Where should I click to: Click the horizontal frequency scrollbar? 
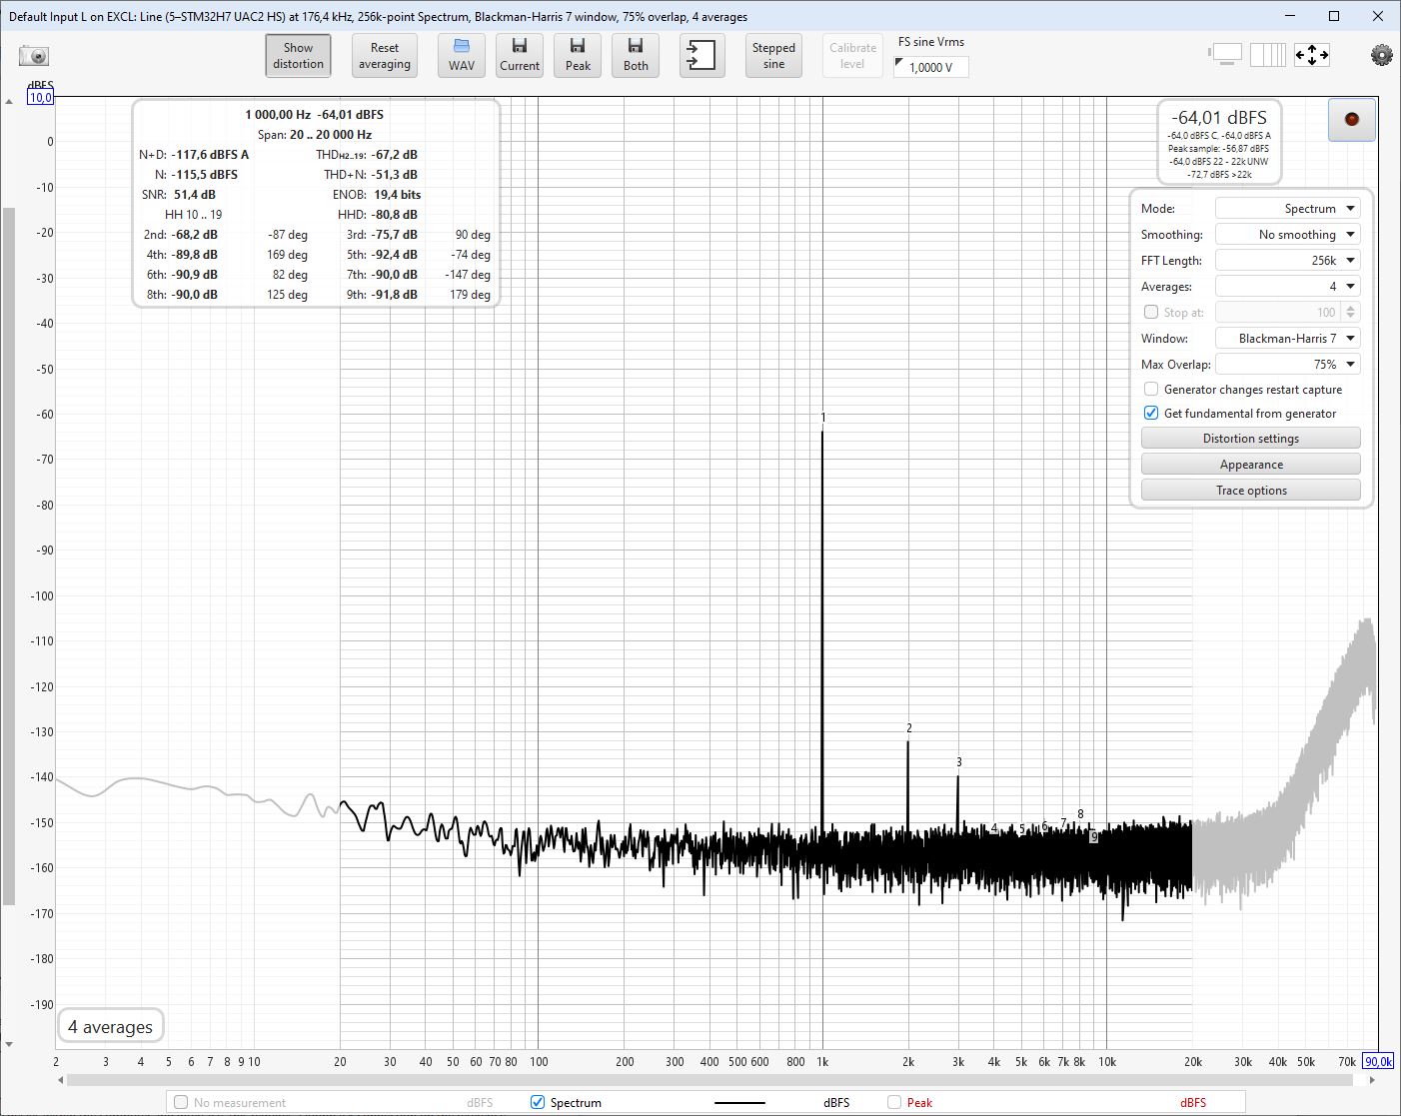tap(710, 1080)
